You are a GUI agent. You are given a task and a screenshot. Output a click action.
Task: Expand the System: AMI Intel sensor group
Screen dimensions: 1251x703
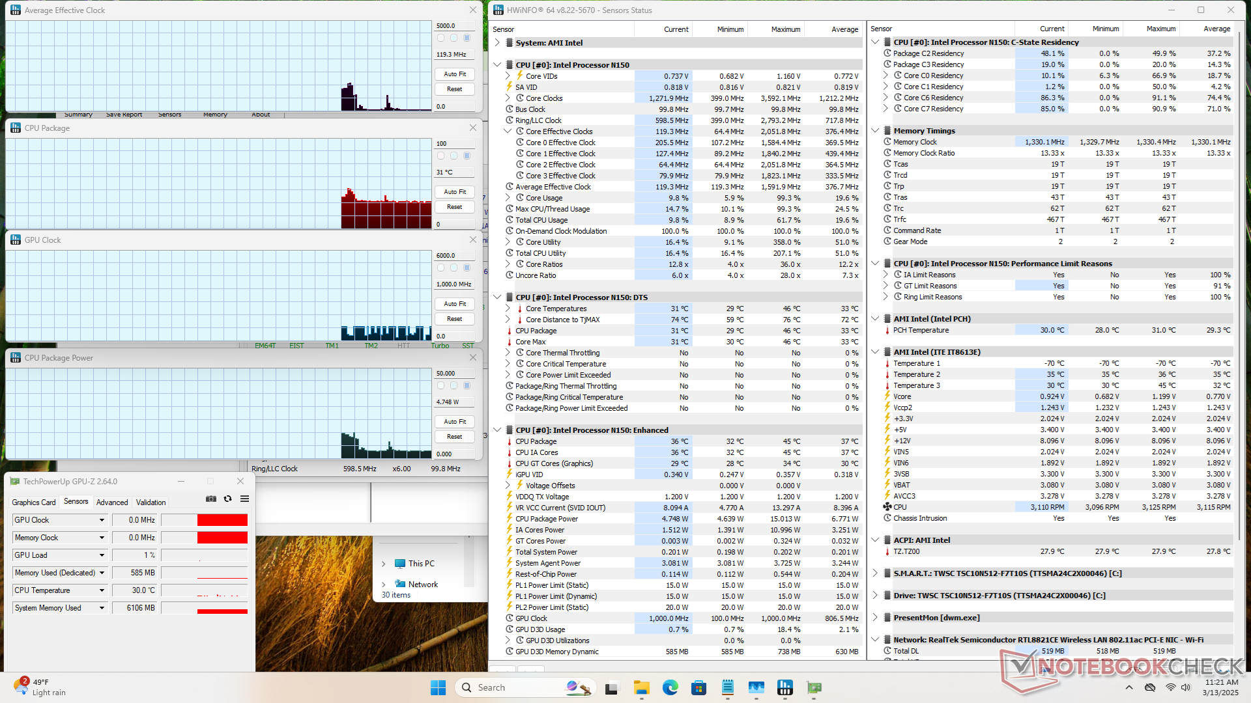(497, 43)
